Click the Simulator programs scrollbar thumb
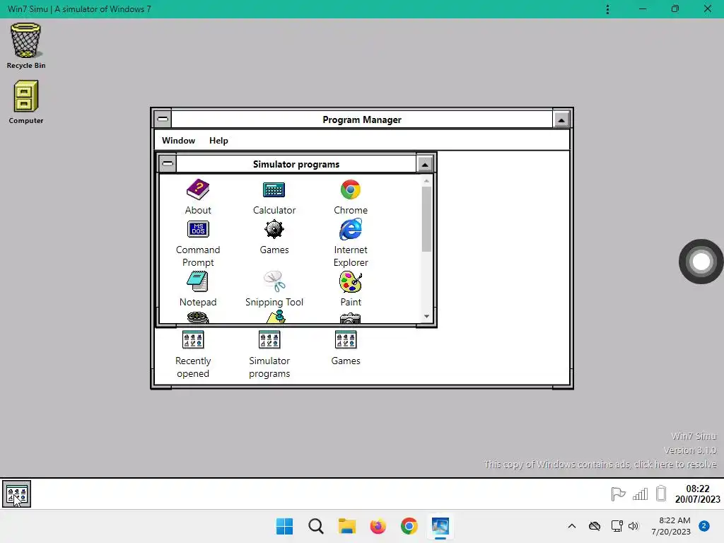This screenshot has height=543, width=724. pos(426,219)
